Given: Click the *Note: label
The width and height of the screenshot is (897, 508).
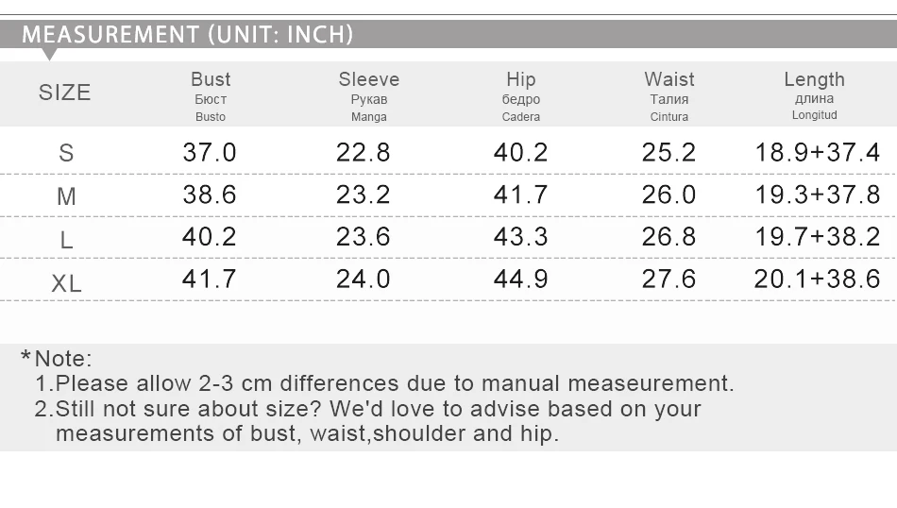Looking at the screenshot, I should [x=56, y=359].
